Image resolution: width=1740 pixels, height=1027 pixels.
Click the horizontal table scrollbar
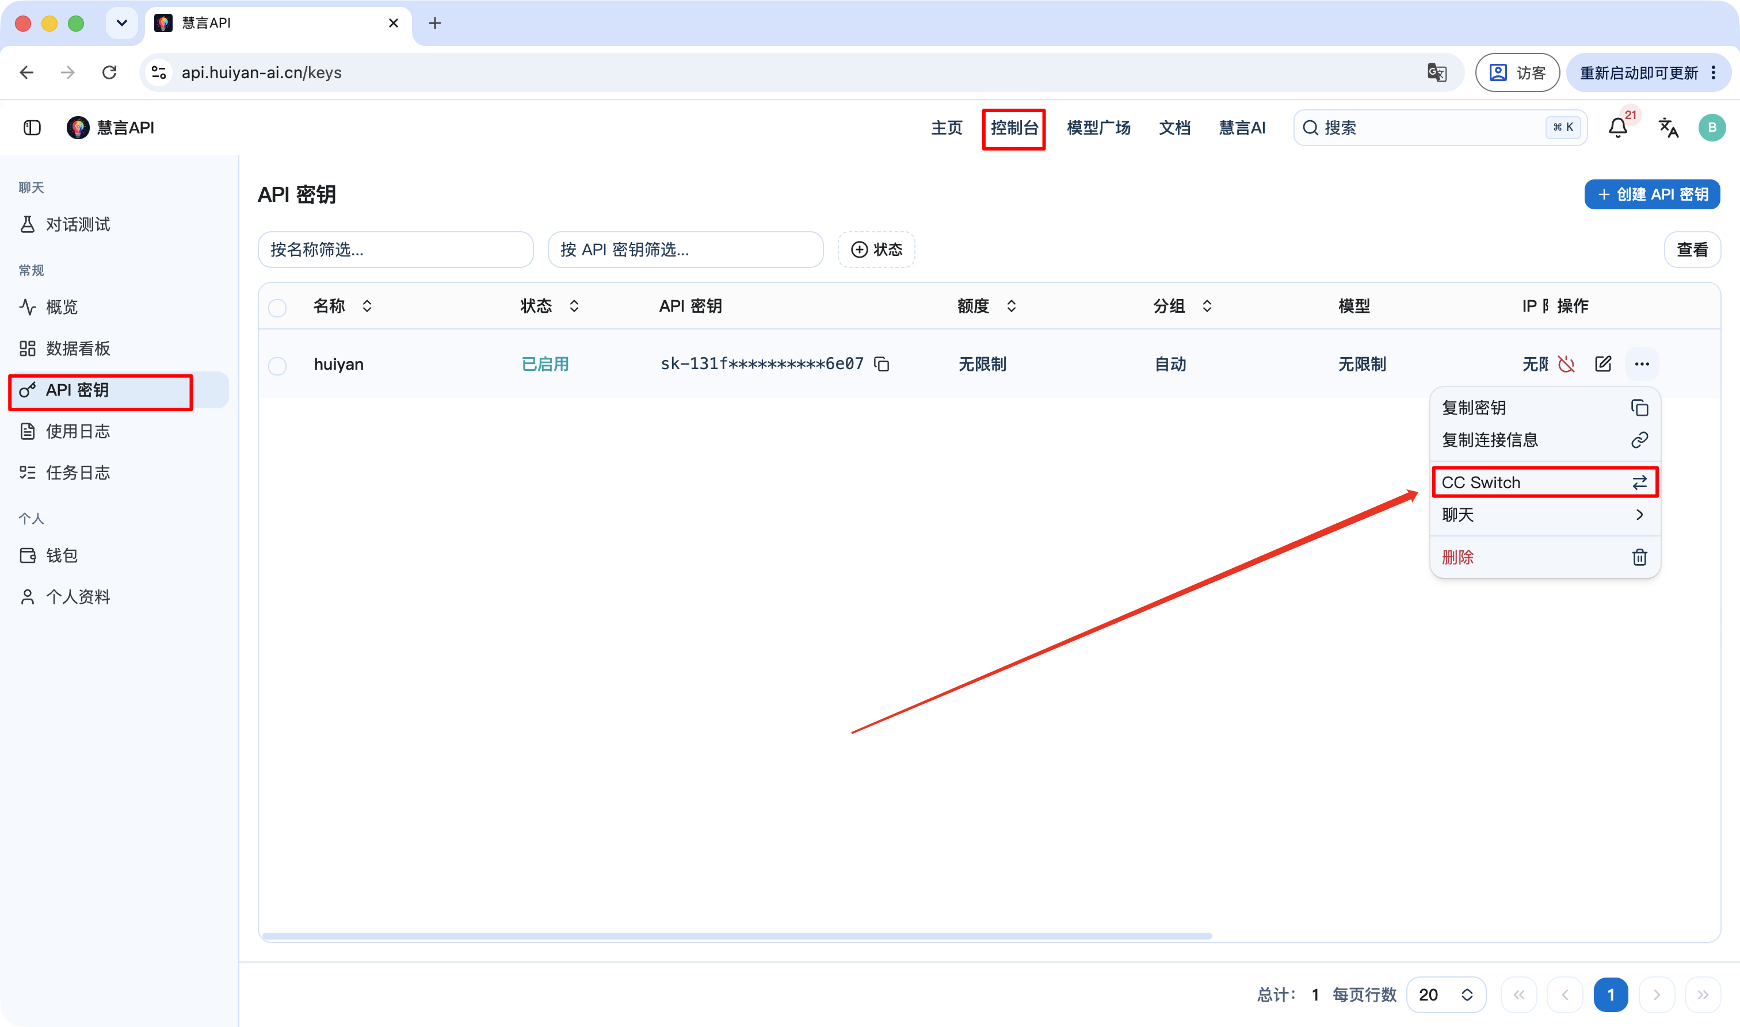[737, 936]
